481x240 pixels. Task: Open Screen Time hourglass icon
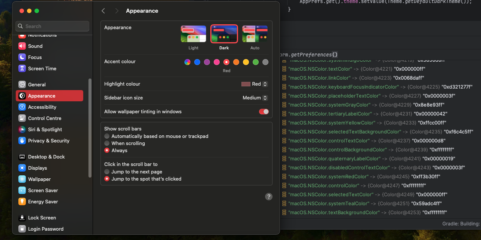[x=22, y=68]
